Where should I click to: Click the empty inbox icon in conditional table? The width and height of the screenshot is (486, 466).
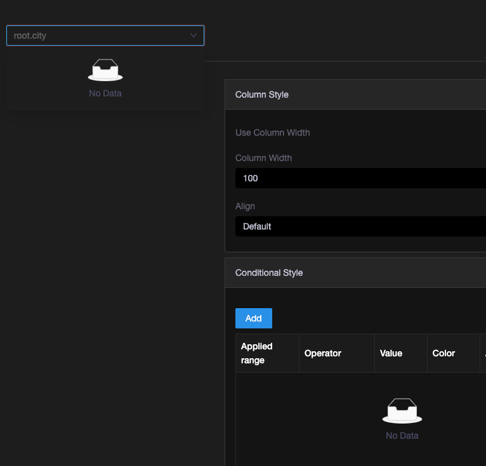pos(402,411)
